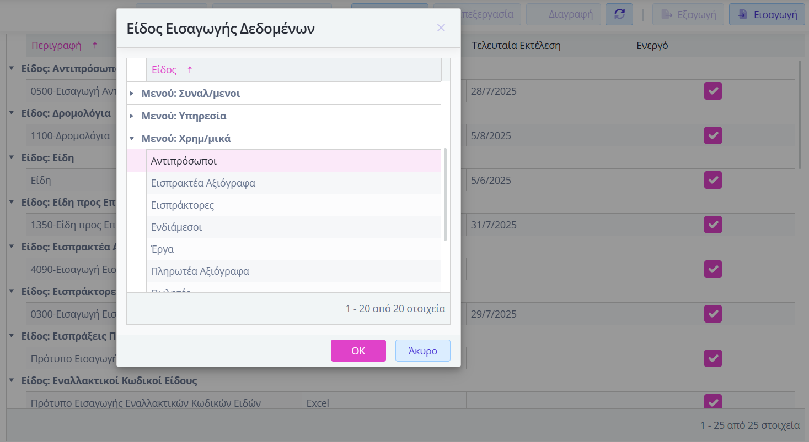The height and width of the screenshot is (442, 809).
Task: Click the dialog list vertical scrollbar
Action: pyautogui.click(x=445, y=194)
